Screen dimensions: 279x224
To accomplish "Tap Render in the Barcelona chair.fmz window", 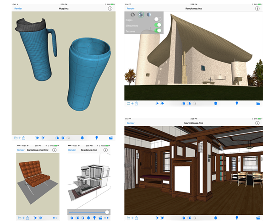I will click(21, 150).
